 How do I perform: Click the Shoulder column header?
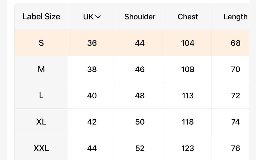coord(140,17)
